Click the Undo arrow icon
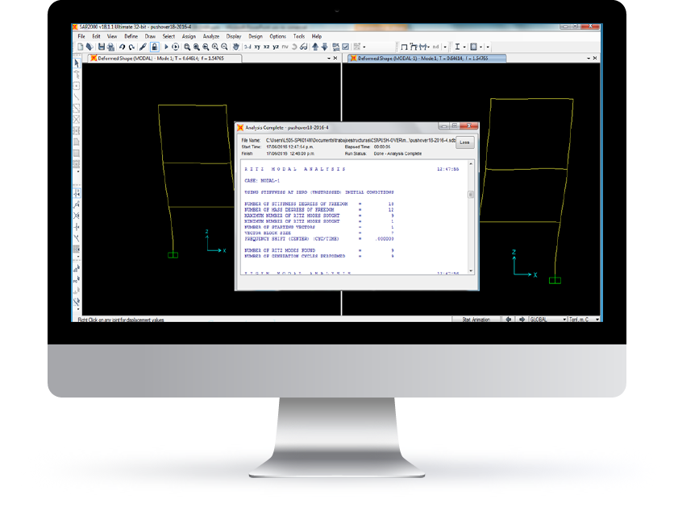This screenshot has height=515, width=674. click(122, 47)
